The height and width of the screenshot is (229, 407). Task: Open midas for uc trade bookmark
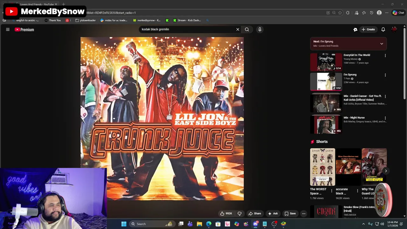point(114,20)
